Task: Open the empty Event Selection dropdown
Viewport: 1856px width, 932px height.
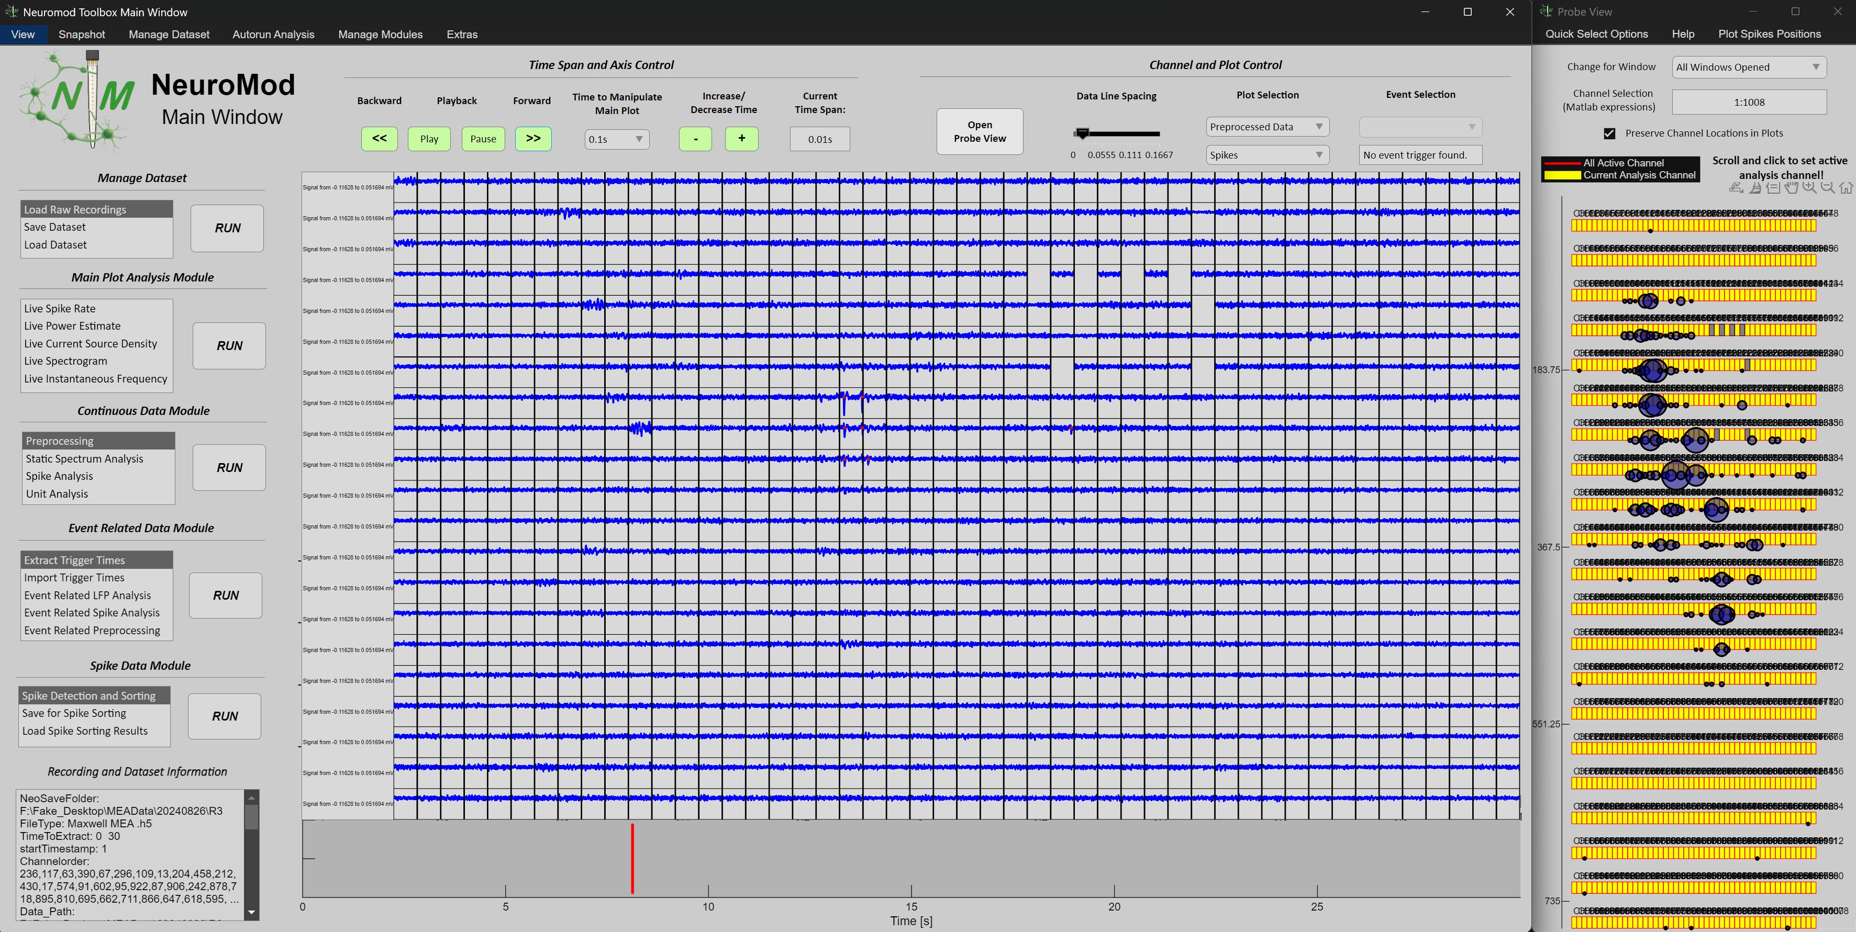Action: 1420,127
